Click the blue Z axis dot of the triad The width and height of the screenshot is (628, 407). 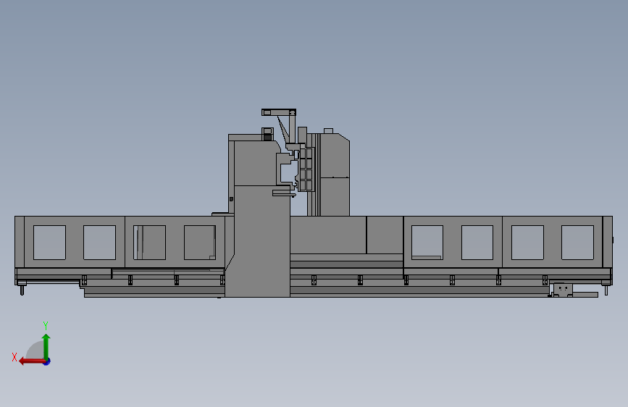tap(47, 361)
